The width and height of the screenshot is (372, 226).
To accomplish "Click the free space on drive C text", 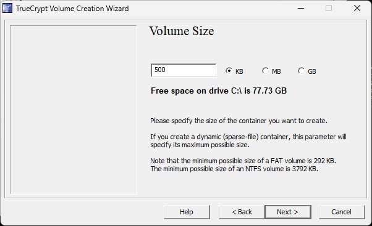I will coord(219,91).
